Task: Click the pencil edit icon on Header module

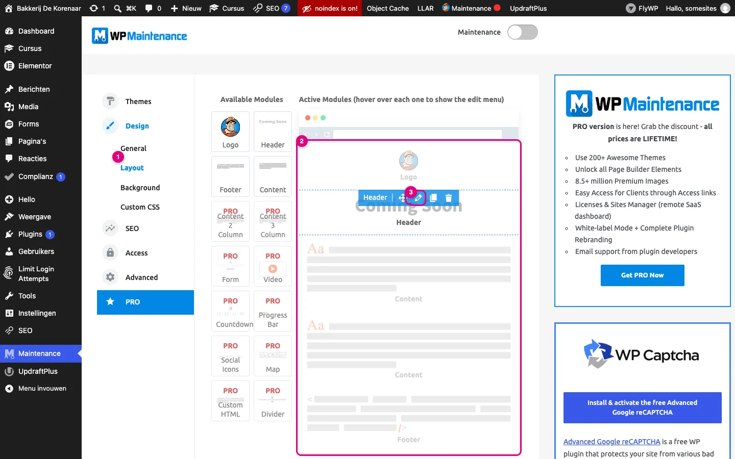Action: [x=418, y=198]
